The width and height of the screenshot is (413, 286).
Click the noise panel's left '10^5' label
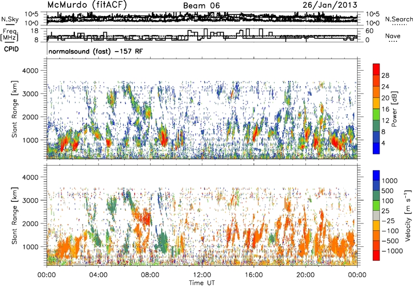pos(31,14)
